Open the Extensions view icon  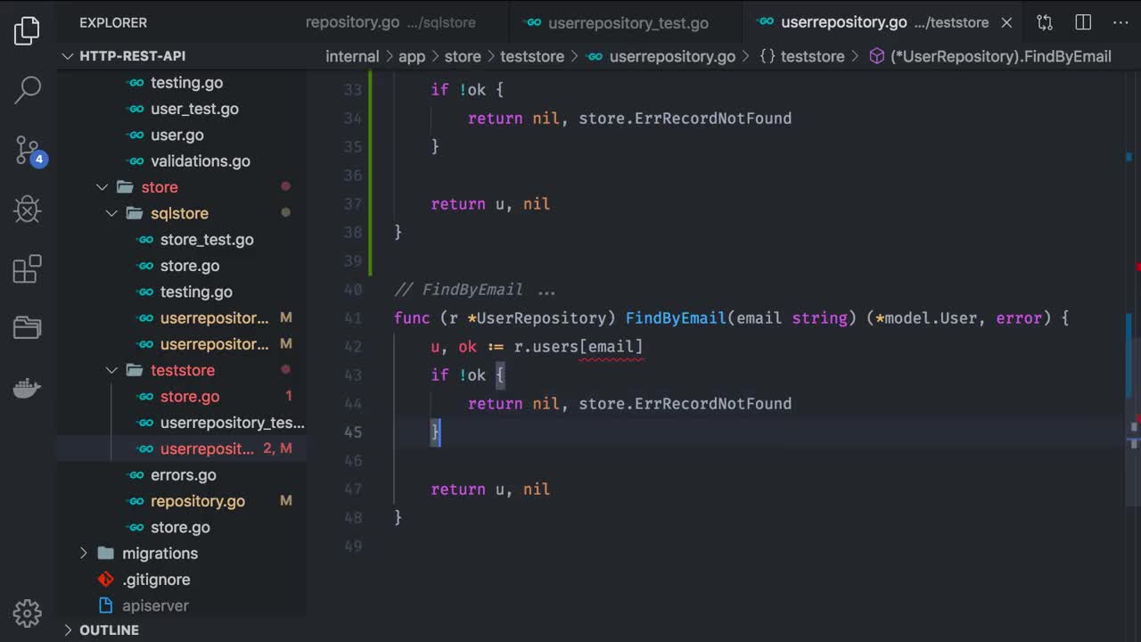coord(27,268)
